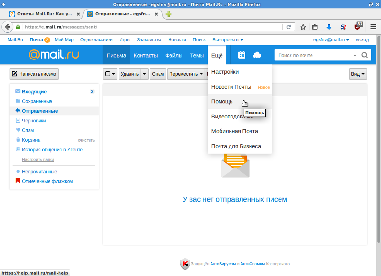Screen dimensions: 381x276
Task: Open the Firefox hamburger menu
Action: (373, 27)
